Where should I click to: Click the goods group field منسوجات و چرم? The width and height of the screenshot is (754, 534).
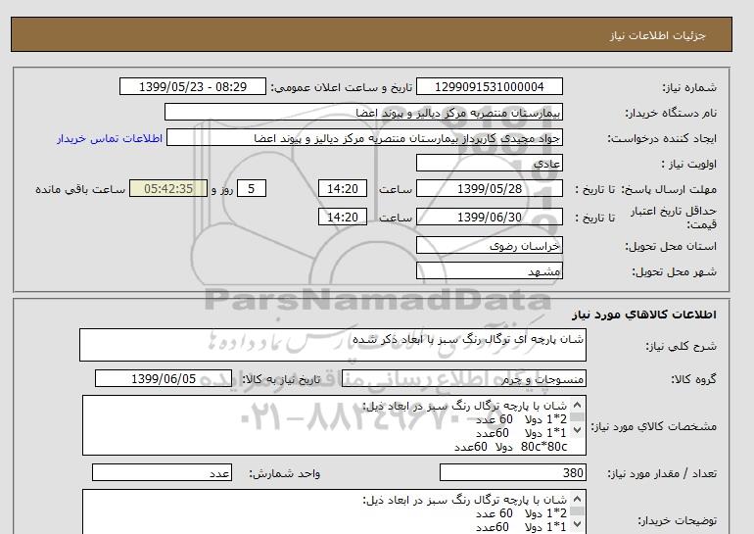[x=463, y=378]
